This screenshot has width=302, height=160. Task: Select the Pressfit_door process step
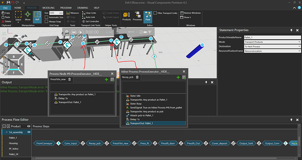pos(168,143)
